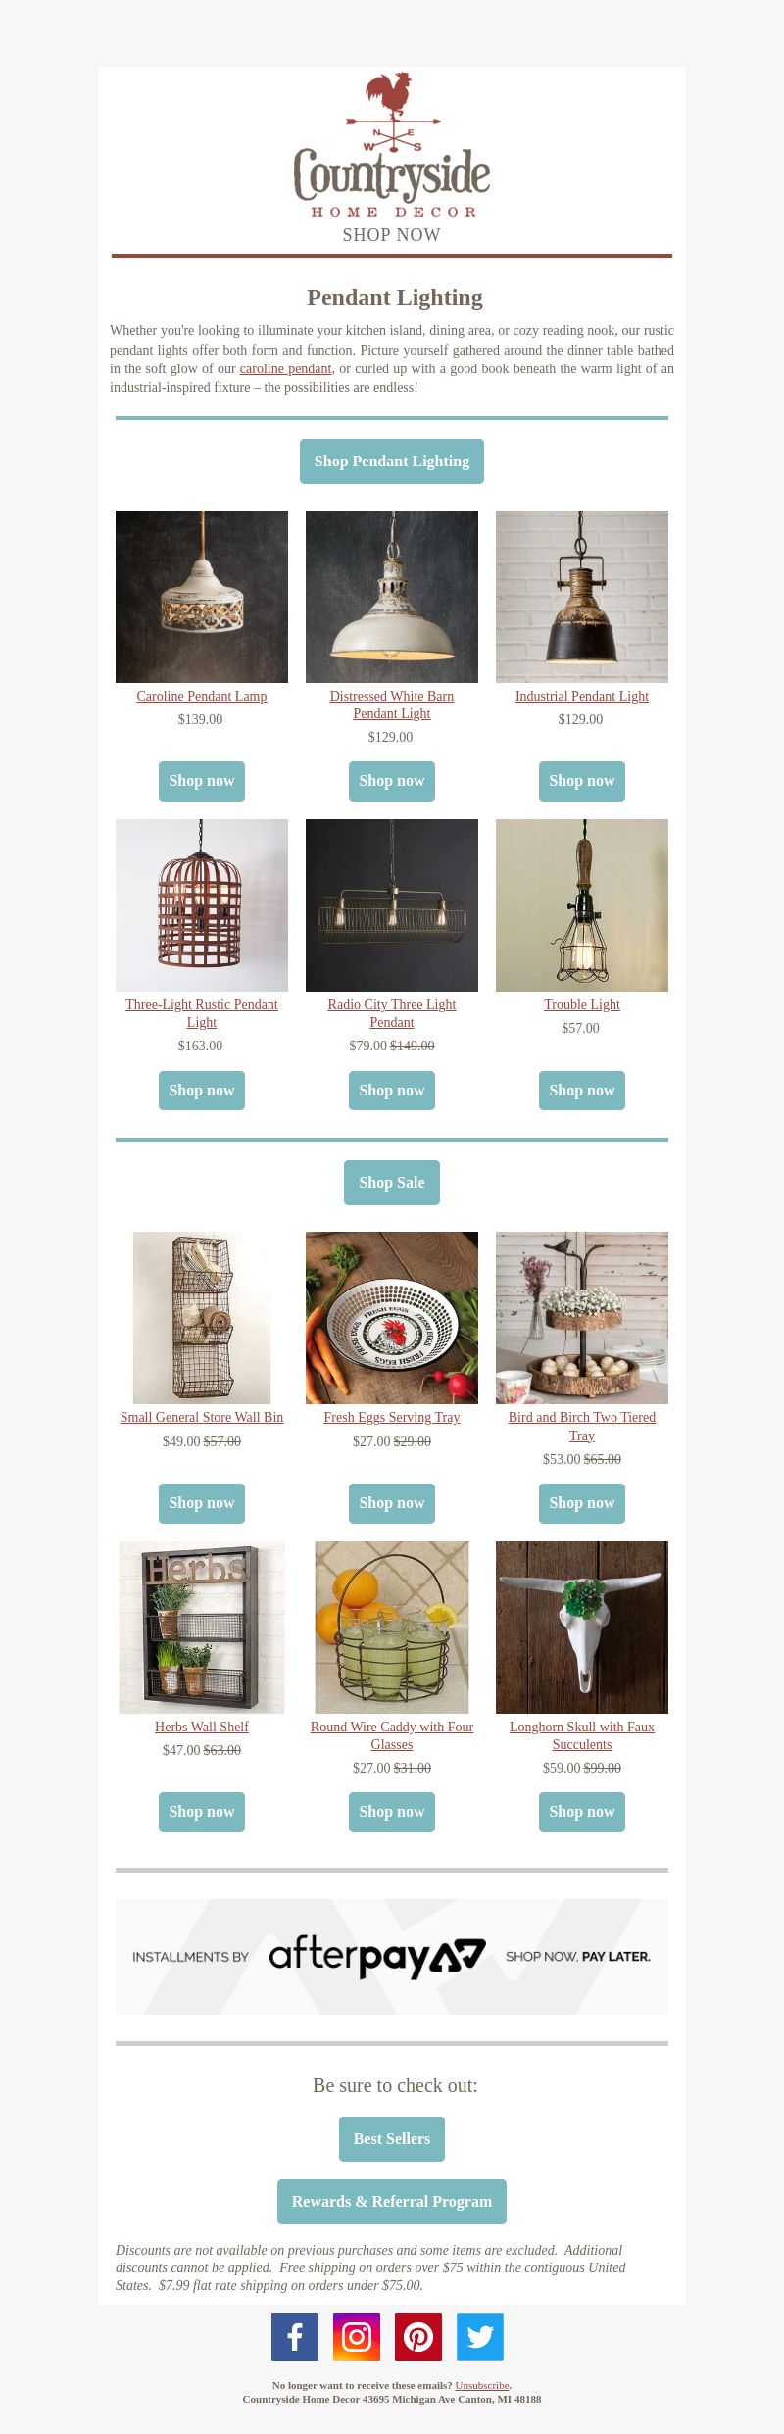Click the Caroline Pendant Lamp product image
Image resolution: width=784 pixels, height=2434 pixels.
[202, 597]
